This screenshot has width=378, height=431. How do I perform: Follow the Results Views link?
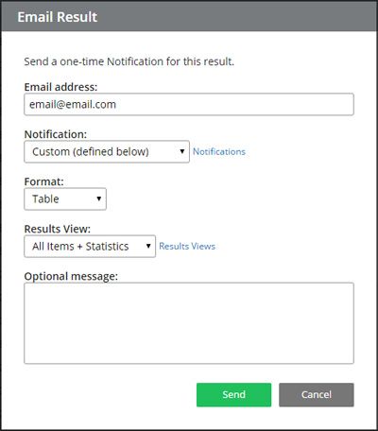(x=187, y=246)
